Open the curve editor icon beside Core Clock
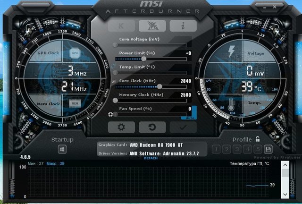This screenshot has width=302, height=204. [113, 81]
